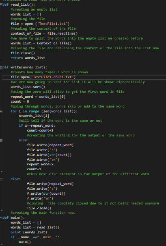
Task: Click the comment '#closing file complety closed'
Action: 93,203
